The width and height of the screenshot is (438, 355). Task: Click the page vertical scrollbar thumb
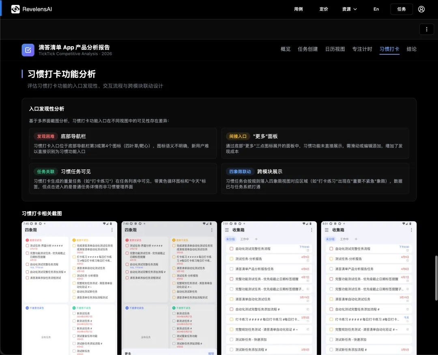point(436,278)
